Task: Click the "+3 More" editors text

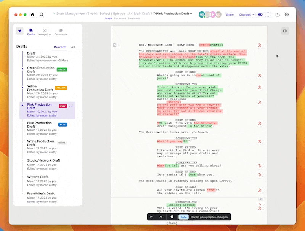Action: 63,61
